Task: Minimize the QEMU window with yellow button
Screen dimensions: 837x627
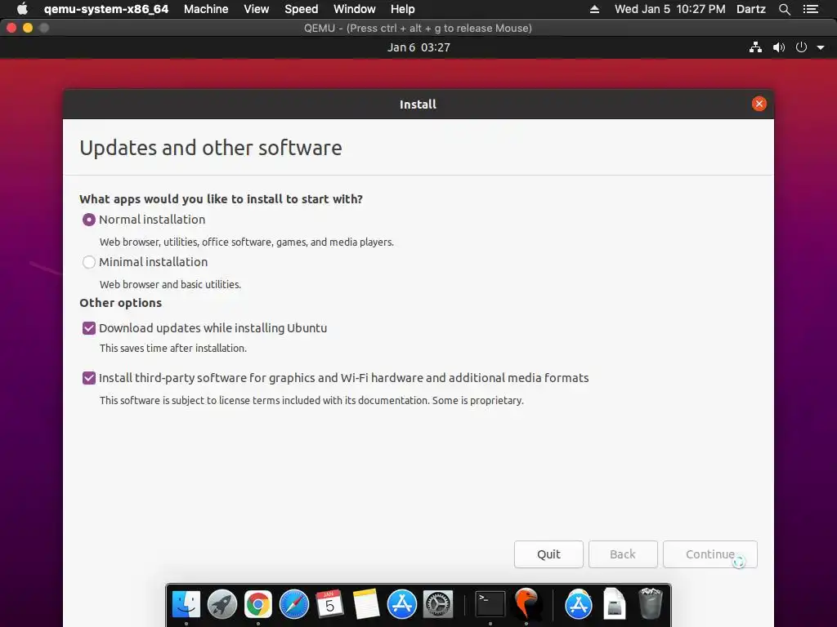Action: (x=28, y=28)
